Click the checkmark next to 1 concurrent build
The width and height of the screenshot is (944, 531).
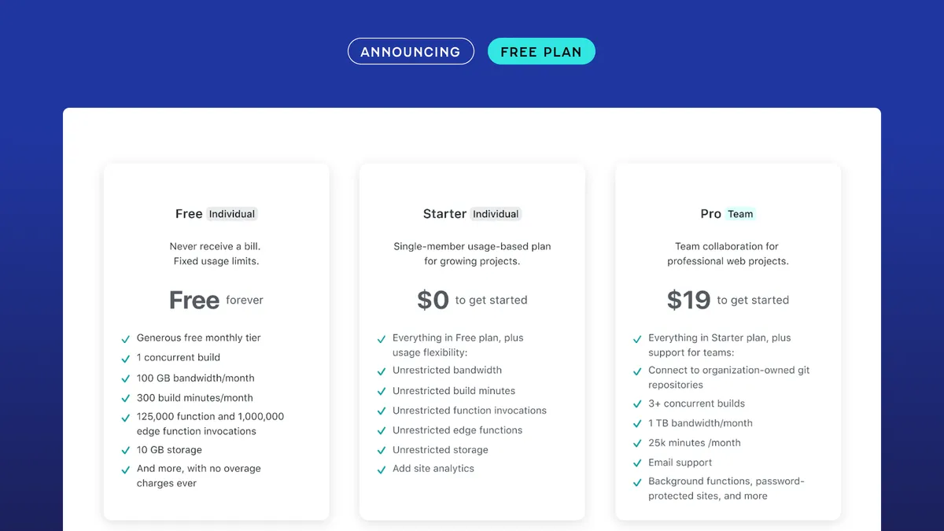(x=125, y=358)
